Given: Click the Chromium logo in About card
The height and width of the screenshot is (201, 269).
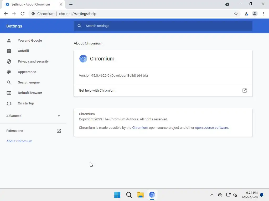Looking at the screenshot, I should pyautogui.click(x=83, y=59).
